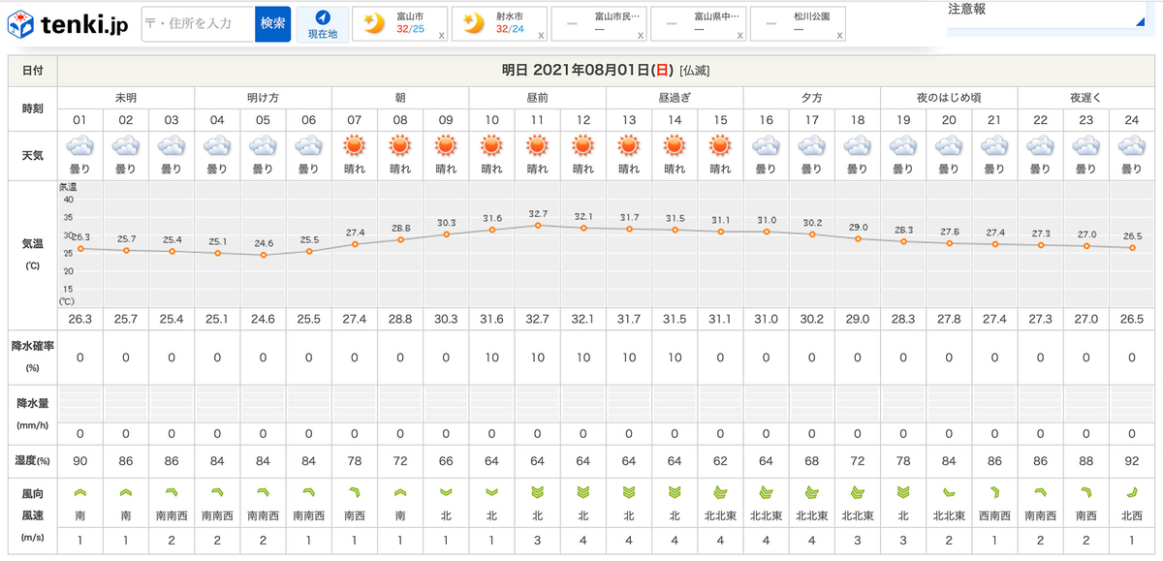Click the south wind arrow for hour 01
This screenshot has height=561, width=1163.
click(x=79, y=492)
